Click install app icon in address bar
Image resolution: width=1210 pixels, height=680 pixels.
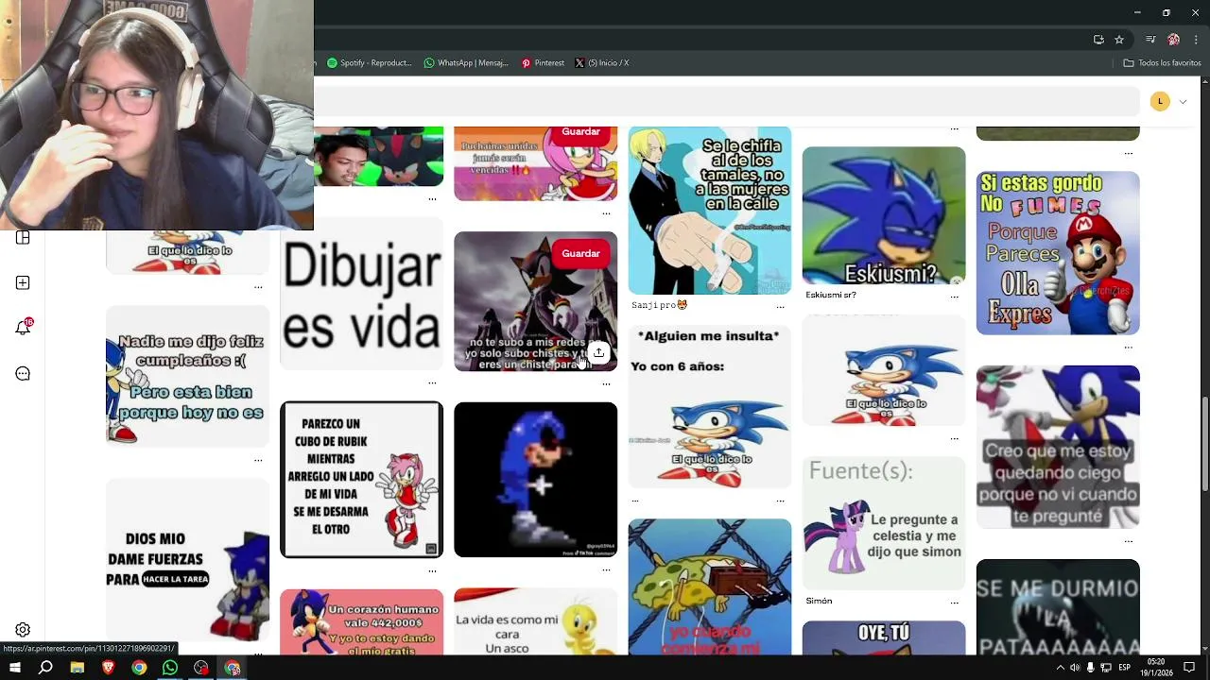1098,40
